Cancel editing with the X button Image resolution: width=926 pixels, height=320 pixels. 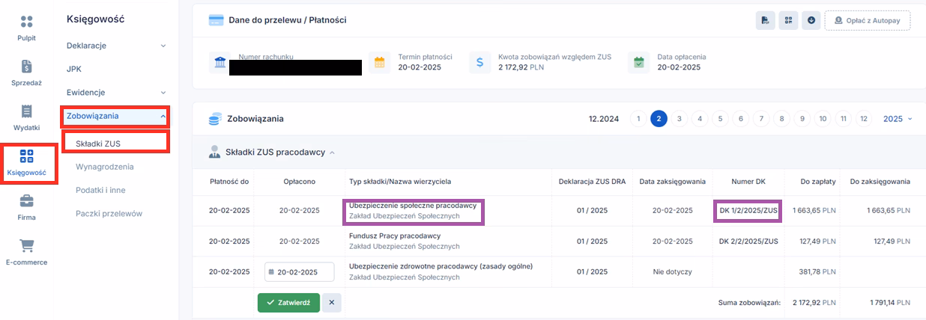click(x=333, y=302)
